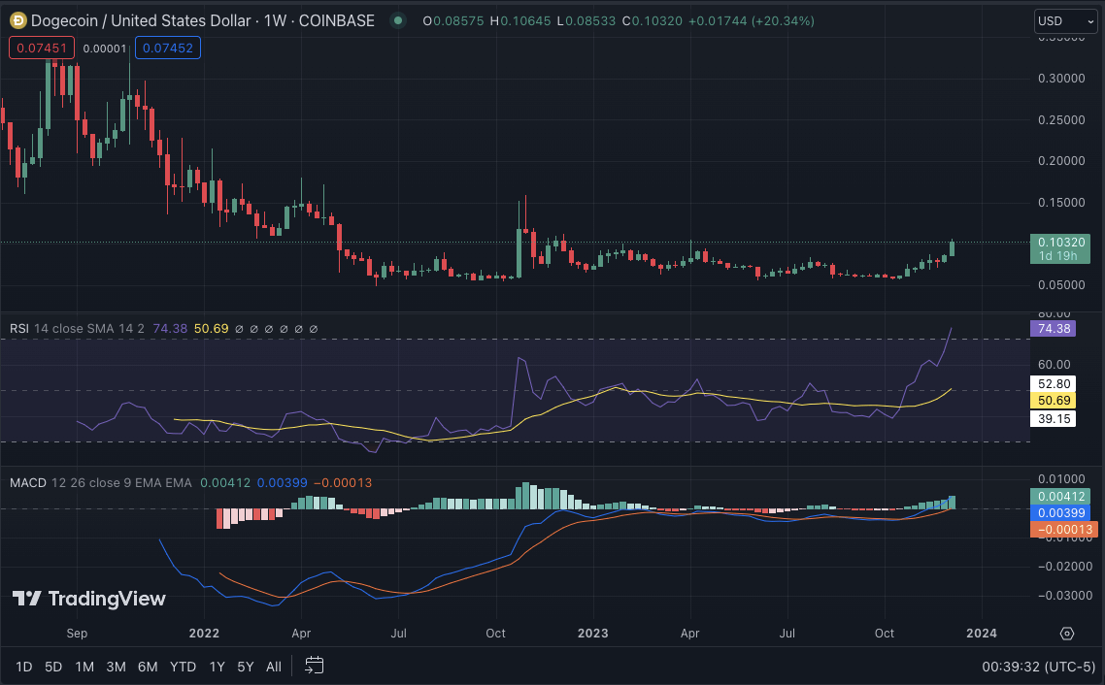Click the red sell price 0.07451 button
The width and height of the screenshot is (1105, 685).
click(42, 48)
